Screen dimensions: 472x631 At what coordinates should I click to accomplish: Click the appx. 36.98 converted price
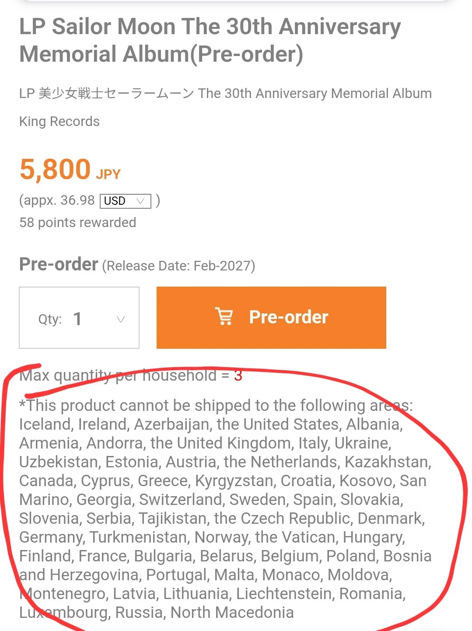(57, 200)
